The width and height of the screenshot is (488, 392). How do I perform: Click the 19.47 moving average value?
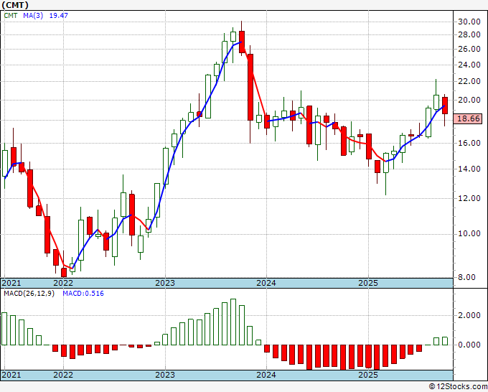coord(59,16)
